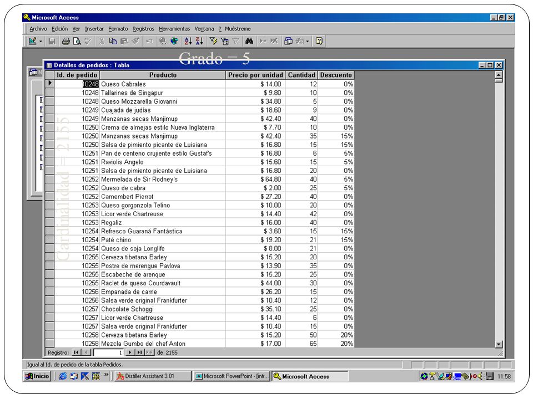533x399 pixels.
Task: Go to next record navigation button
Action: click(x=130, y=352)
